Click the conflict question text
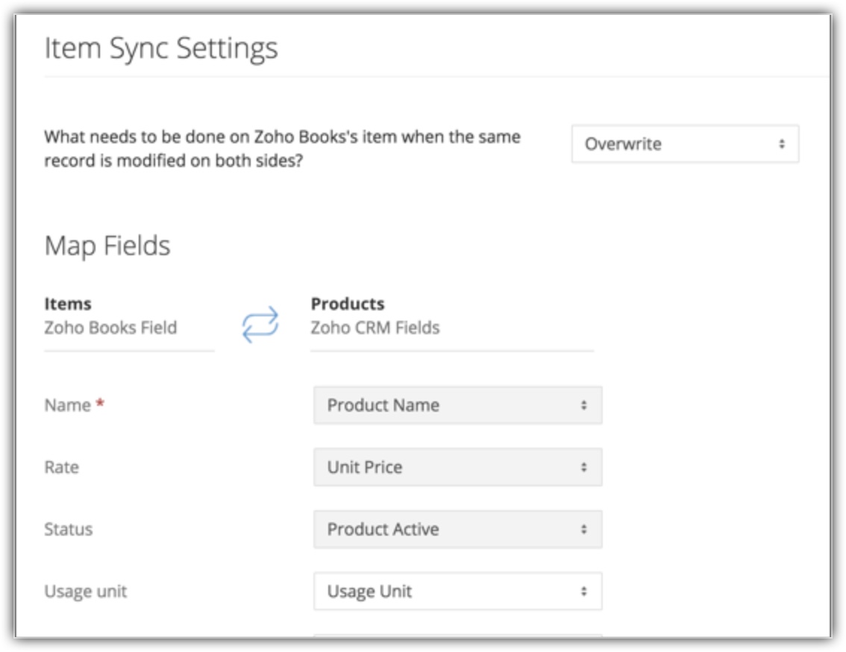This screenshot has height=652, width=846. (282, 149)
